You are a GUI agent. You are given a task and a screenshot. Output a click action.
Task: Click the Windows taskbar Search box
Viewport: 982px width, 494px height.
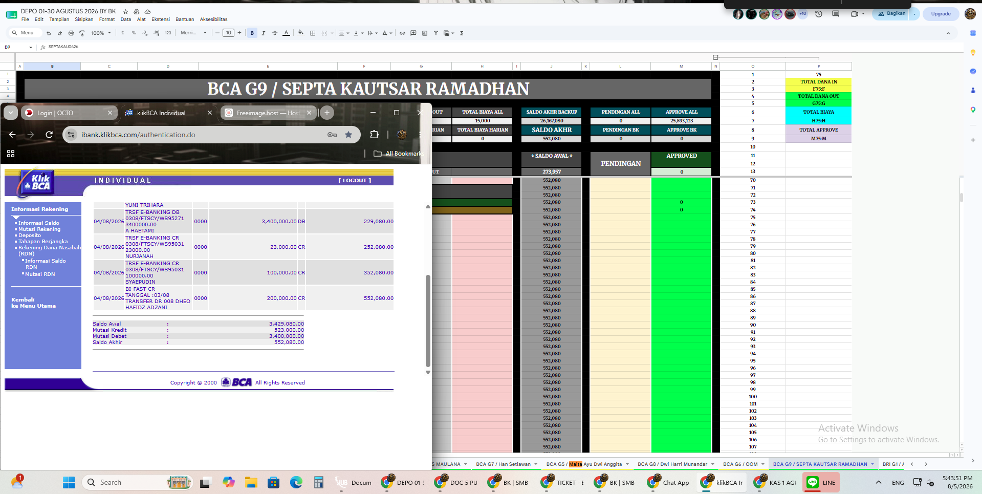(137, 482)
